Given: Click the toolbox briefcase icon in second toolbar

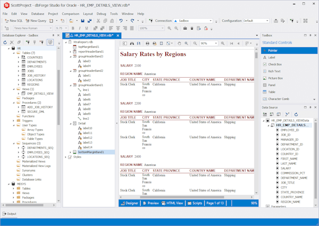Looking at the screenshot, I should pyautogui.click(x=185, y=28).
